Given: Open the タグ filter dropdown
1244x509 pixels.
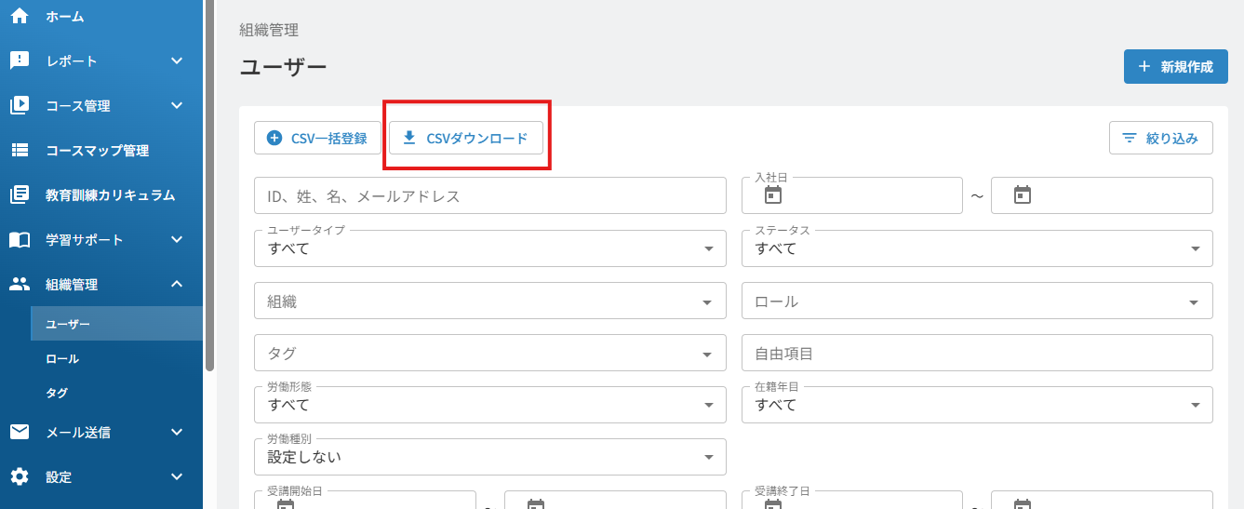Looking at the screenshot, I should point(490,353).
